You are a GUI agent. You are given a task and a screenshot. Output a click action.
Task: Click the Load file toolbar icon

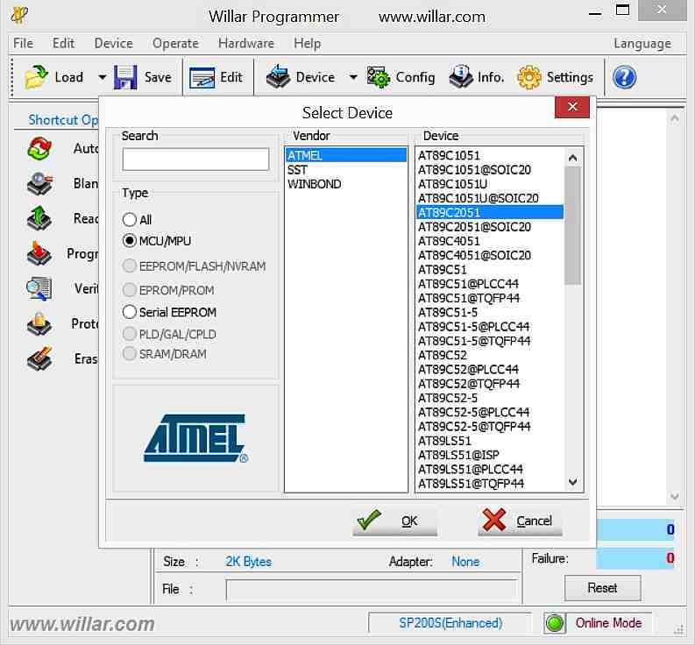point(36,77)
